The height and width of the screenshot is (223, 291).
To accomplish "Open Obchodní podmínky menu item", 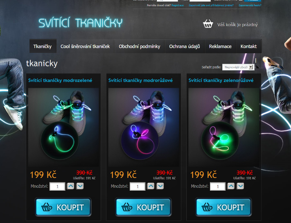I will [x=140, y=46].
